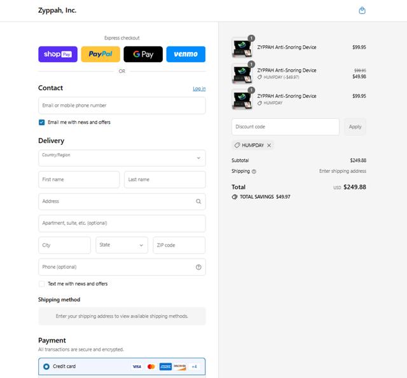The width and height of the screenshot is (407, 378).
Task: Click the address search magnifier icon
Action: click(x=198, y=201)
